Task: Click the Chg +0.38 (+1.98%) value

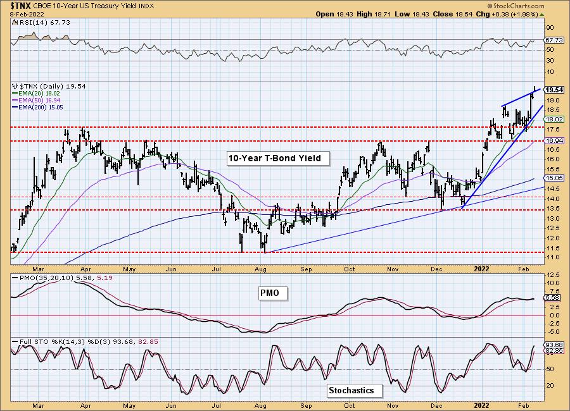Action: 507,14
